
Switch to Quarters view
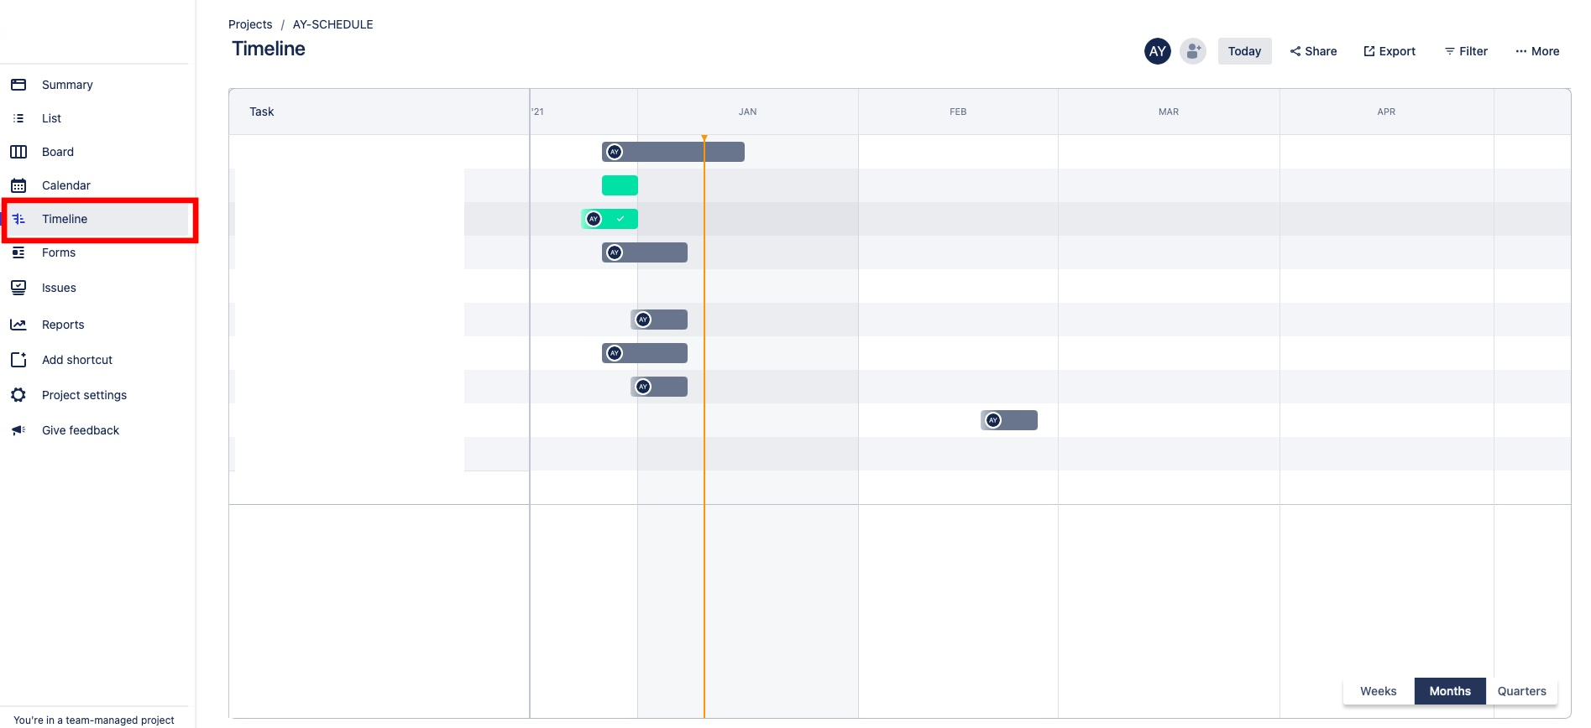1521,690
